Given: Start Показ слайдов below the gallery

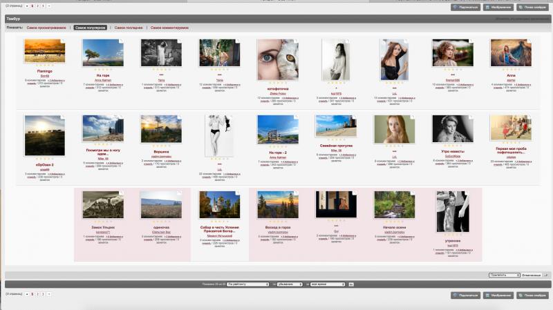Looking at the screenshot, I should 532,296.
